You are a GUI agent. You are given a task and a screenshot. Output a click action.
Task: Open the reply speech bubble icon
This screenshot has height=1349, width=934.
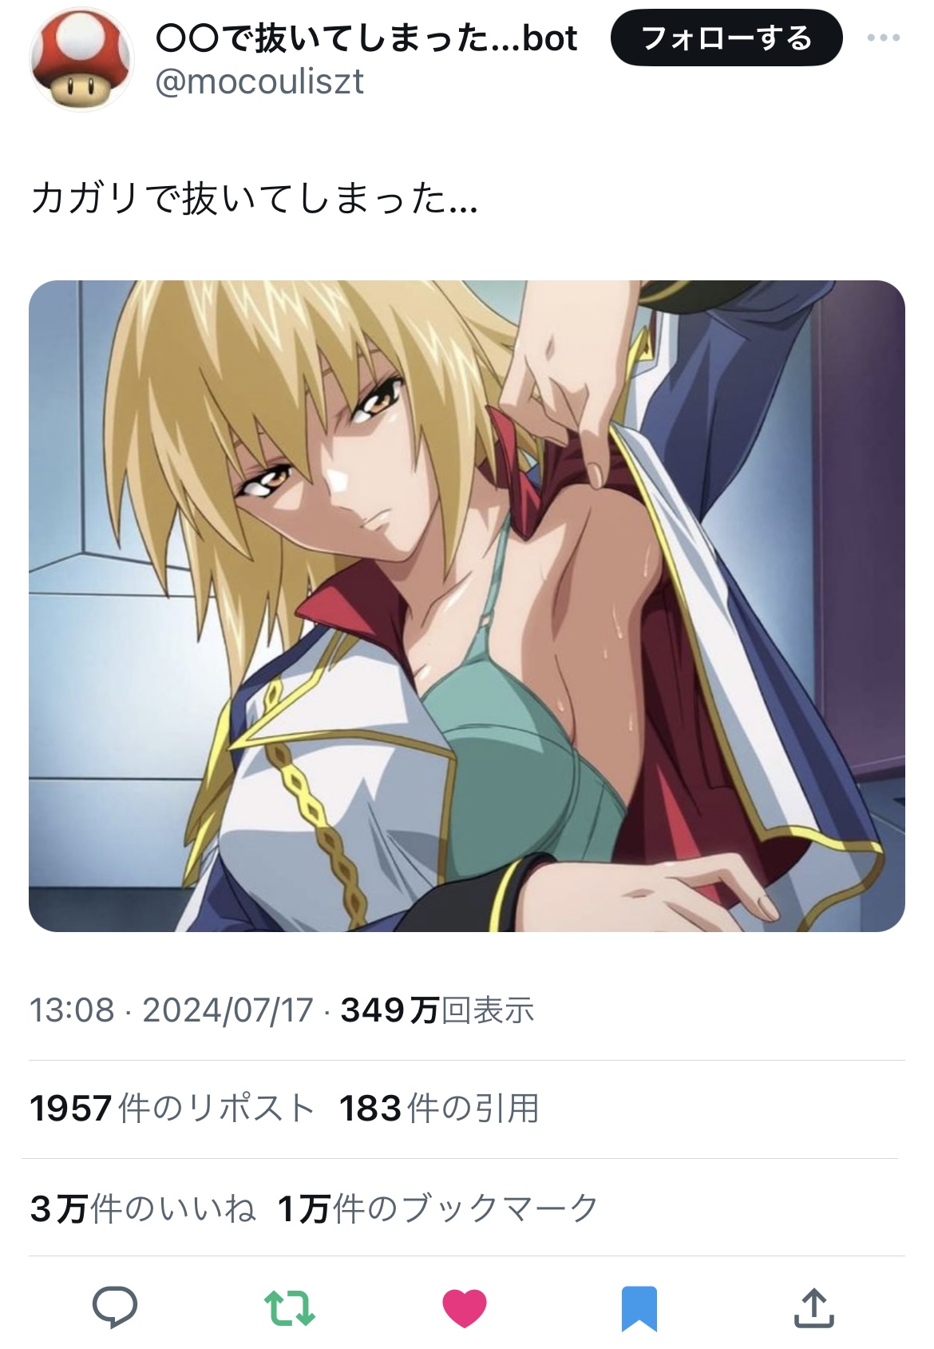click(x=115, y=1307)
